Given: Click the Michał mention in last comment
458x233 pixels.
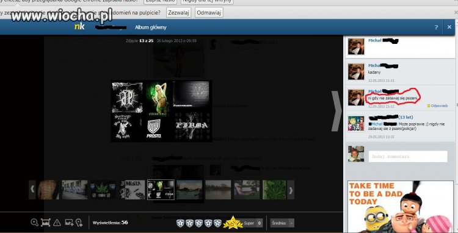Looking at the screenshot, I should [x=377, y=124].
